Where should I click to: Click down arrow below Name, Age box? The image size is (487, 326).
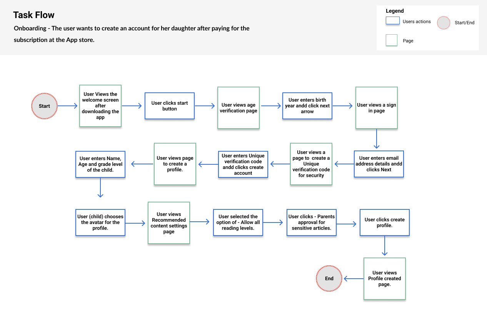(x=100, y=187)
